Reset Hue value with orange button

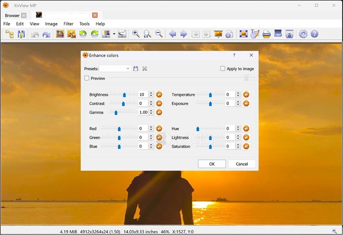tap(246, 129)
